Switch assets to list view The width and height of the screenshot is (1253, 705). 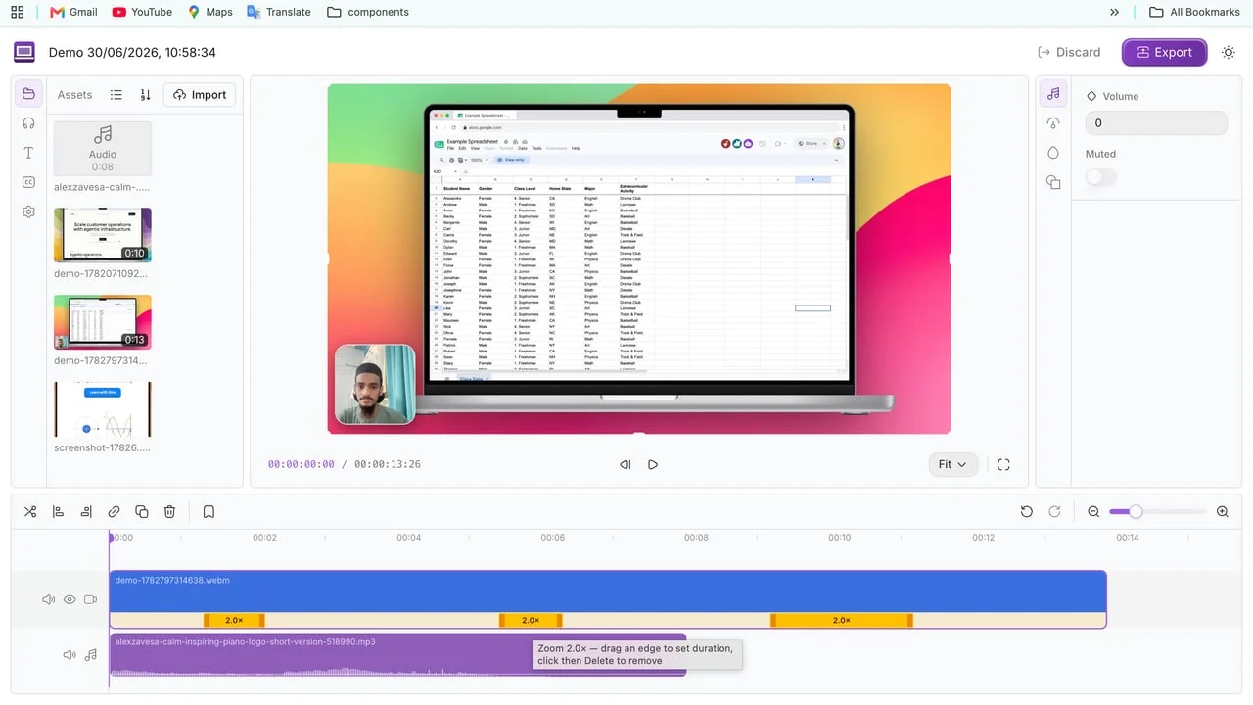point(116,95)
